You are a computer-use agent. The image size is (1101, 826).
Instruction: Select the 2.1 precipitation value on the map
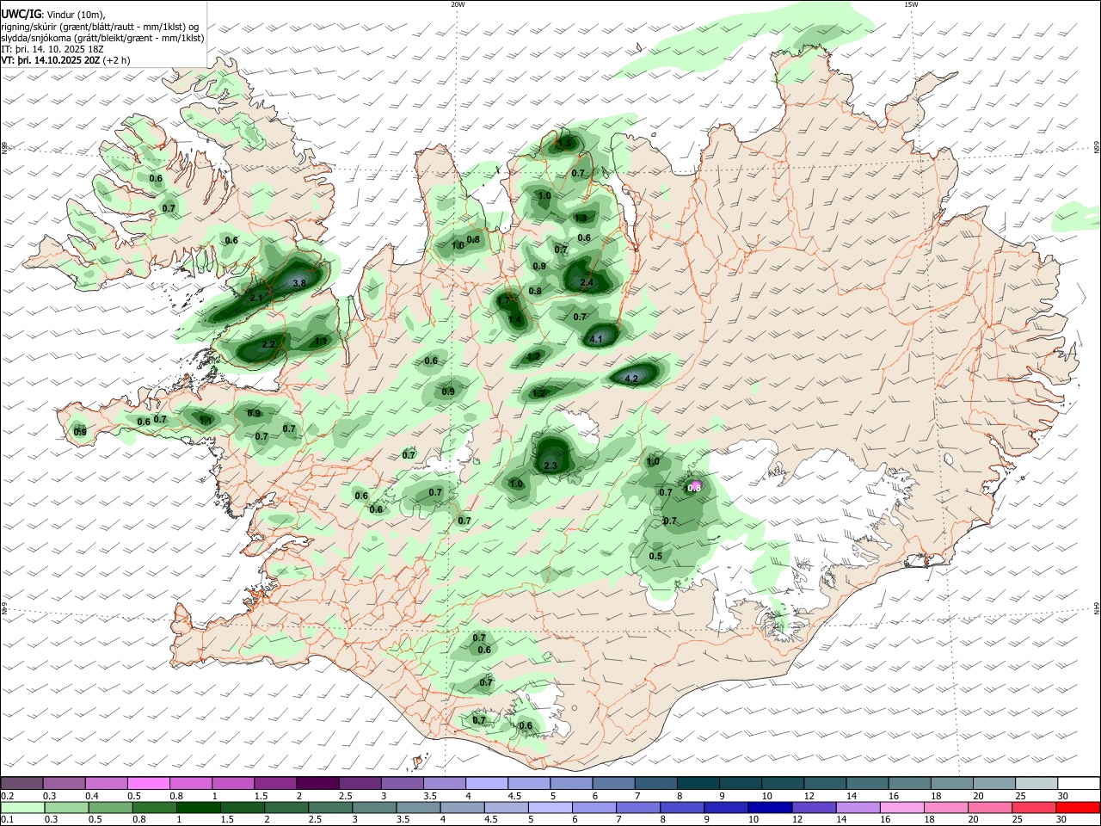pos(256,298)
